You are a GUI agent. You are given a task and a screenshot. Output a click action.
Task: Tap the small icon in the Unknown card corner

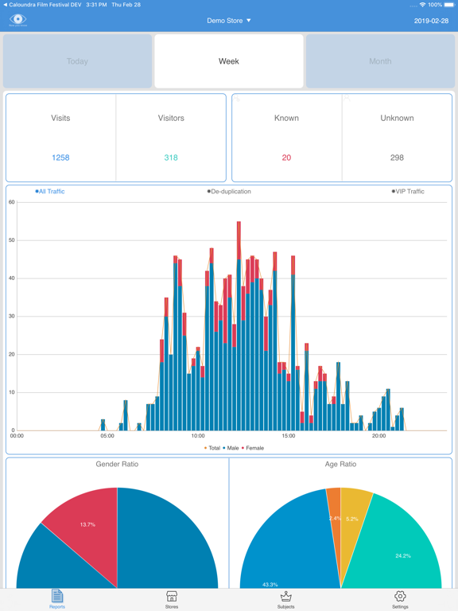[x=347, y=98]
